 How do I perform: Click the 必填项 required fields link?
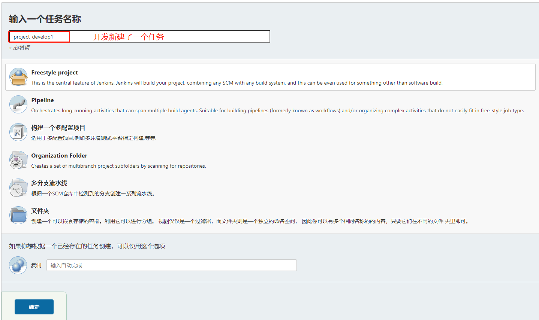coord(16,48)
